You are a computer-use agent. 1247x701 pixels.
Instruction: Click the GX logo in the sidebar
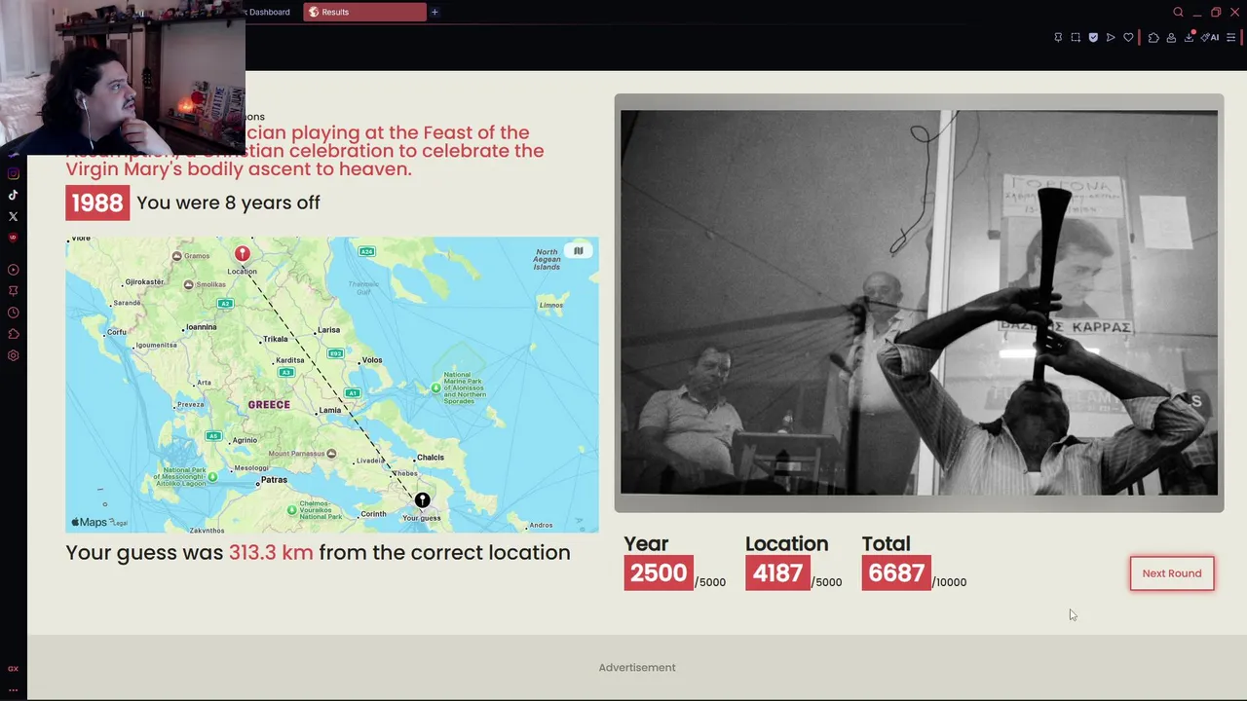[13, 669]
